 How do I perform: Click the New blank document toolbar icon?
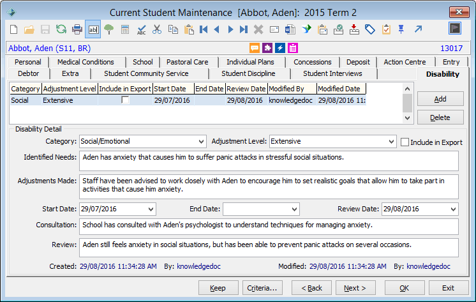coord(13,29)
